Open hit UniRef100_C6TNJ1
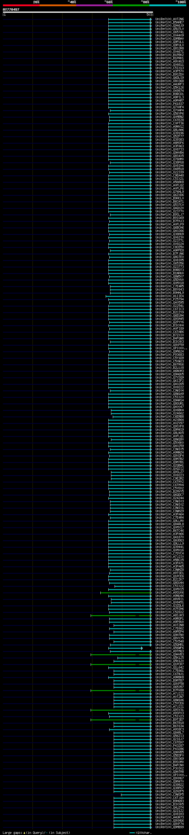The image size is (189, 835). [170, 674]
